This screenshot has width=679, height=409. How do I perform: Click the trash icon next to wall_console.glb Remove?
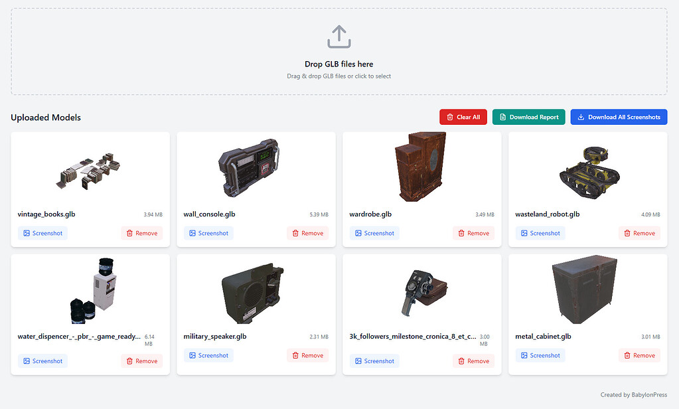[x=295, y=233]
